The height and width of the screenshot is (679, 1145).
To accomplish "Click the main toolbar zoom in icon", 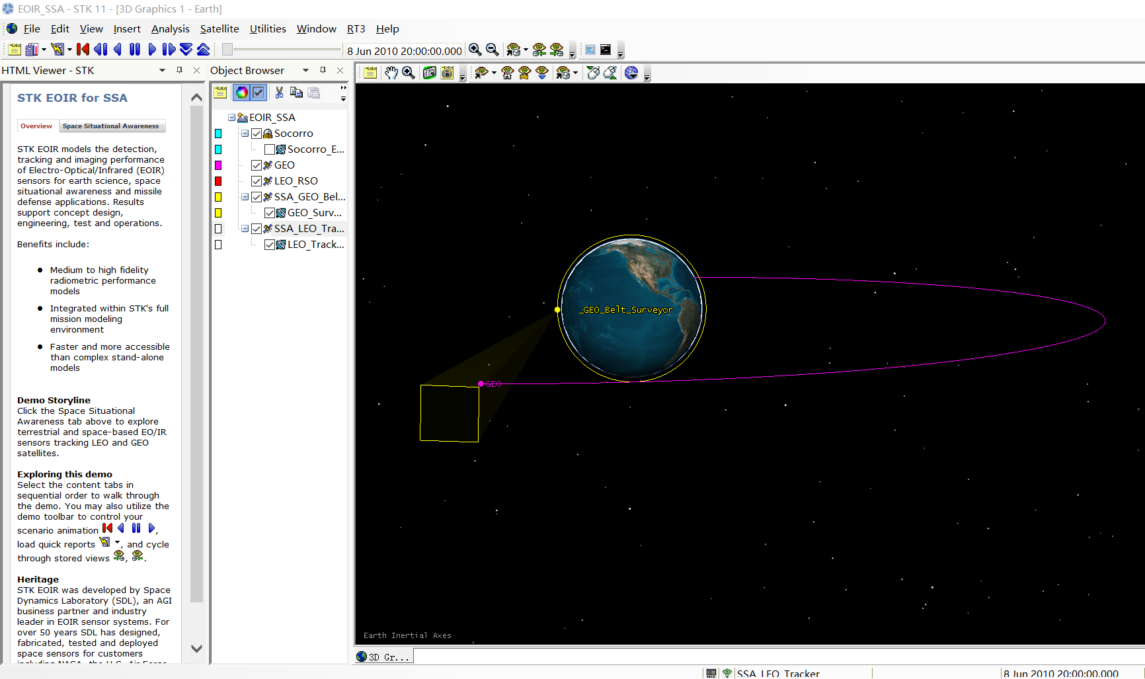I will click(x=475, y=50).
